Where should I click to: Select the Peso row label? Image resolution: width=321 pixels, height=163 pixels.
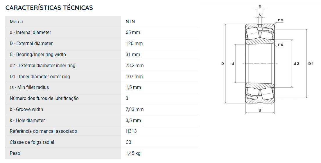(15, 153)
